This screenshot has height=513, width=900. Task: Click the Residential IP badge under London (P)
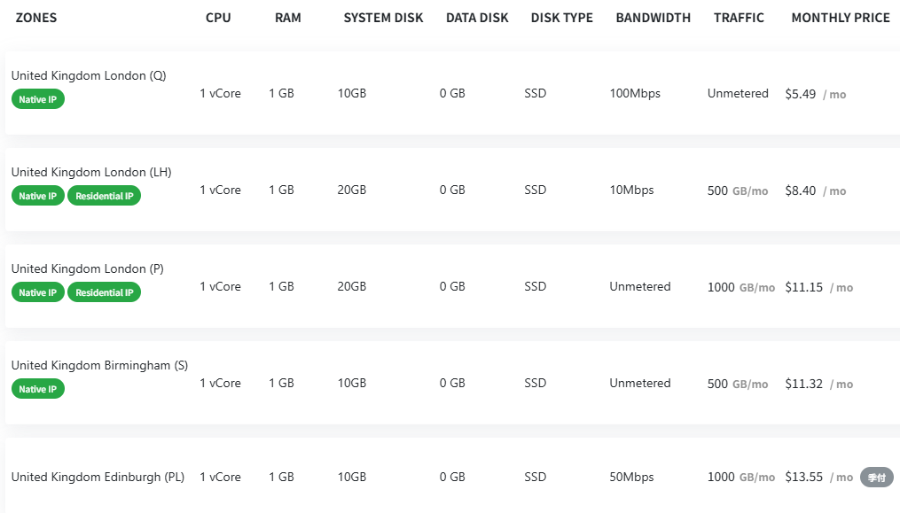pyautogui.click(x=105, y=292)
